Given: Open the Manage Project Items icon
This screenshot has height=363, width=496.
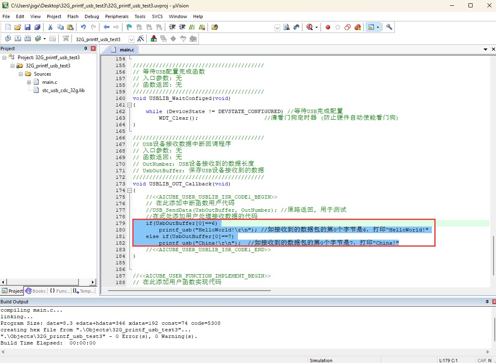Looking at the screenshot, I should click(154, 39).
